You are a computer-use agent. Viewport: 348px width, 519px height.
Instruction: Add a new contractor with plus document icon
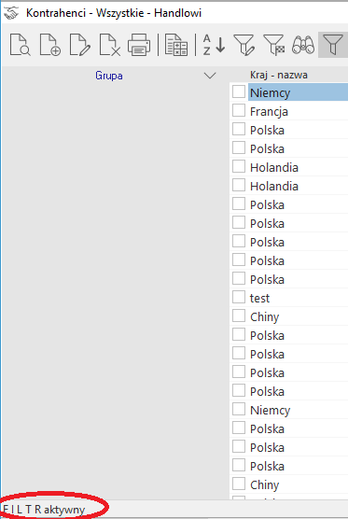pyautogui.click(x=50, y=45)
